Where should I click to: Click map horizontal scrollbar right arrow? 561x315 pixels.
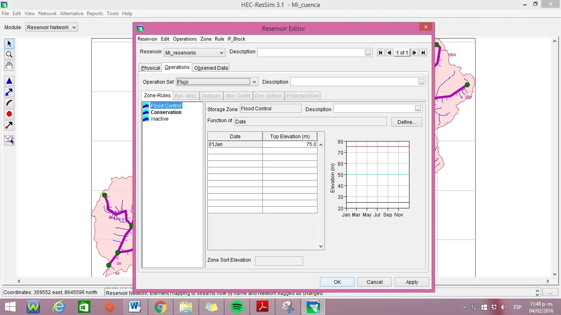click(548, 281)
